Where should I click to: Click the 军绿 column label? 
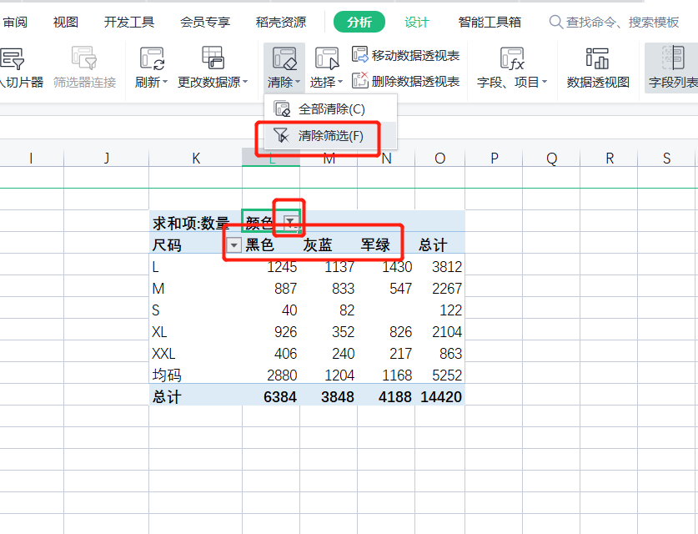tap(375, 245)
